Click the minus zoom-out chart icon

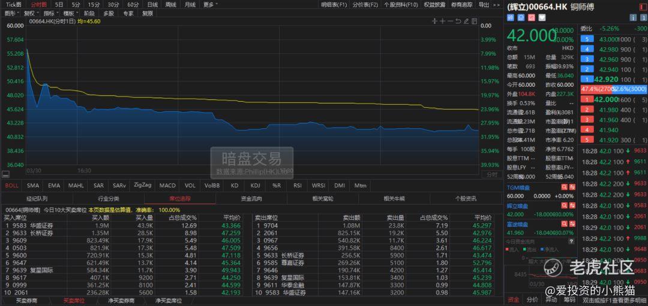(450, 21)
